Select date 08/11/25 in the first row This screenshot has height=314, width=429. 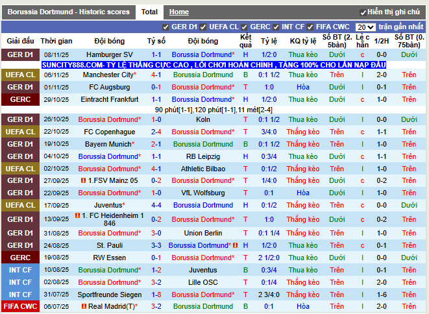[x=56, y=54]
